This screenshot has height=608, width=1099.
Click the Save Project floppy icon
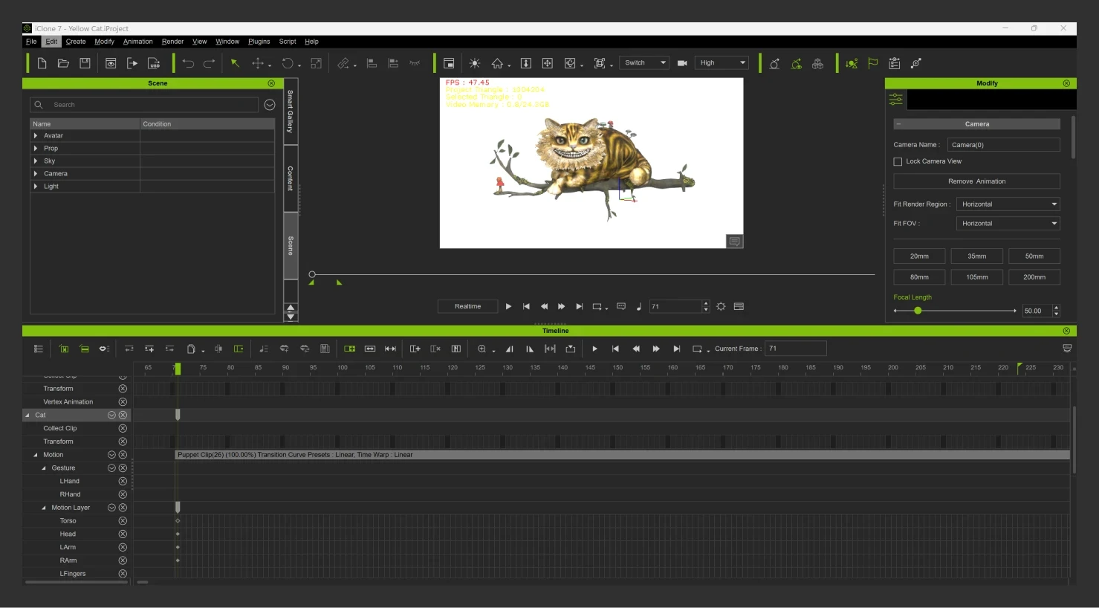tap(85, 63)
